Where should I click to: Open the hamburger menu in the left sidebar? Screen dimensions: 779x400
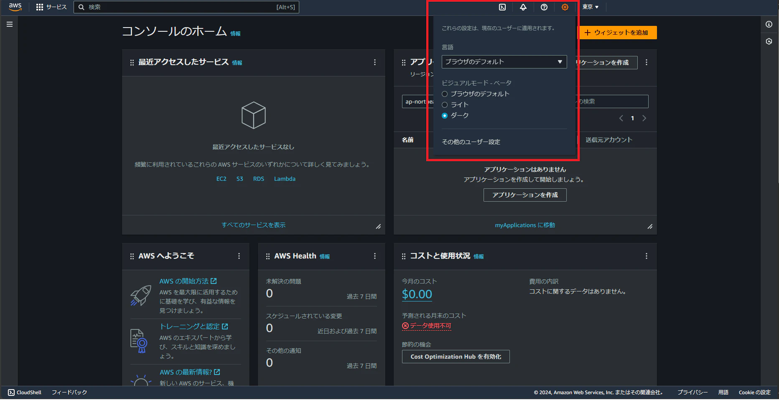pos(9,24)
